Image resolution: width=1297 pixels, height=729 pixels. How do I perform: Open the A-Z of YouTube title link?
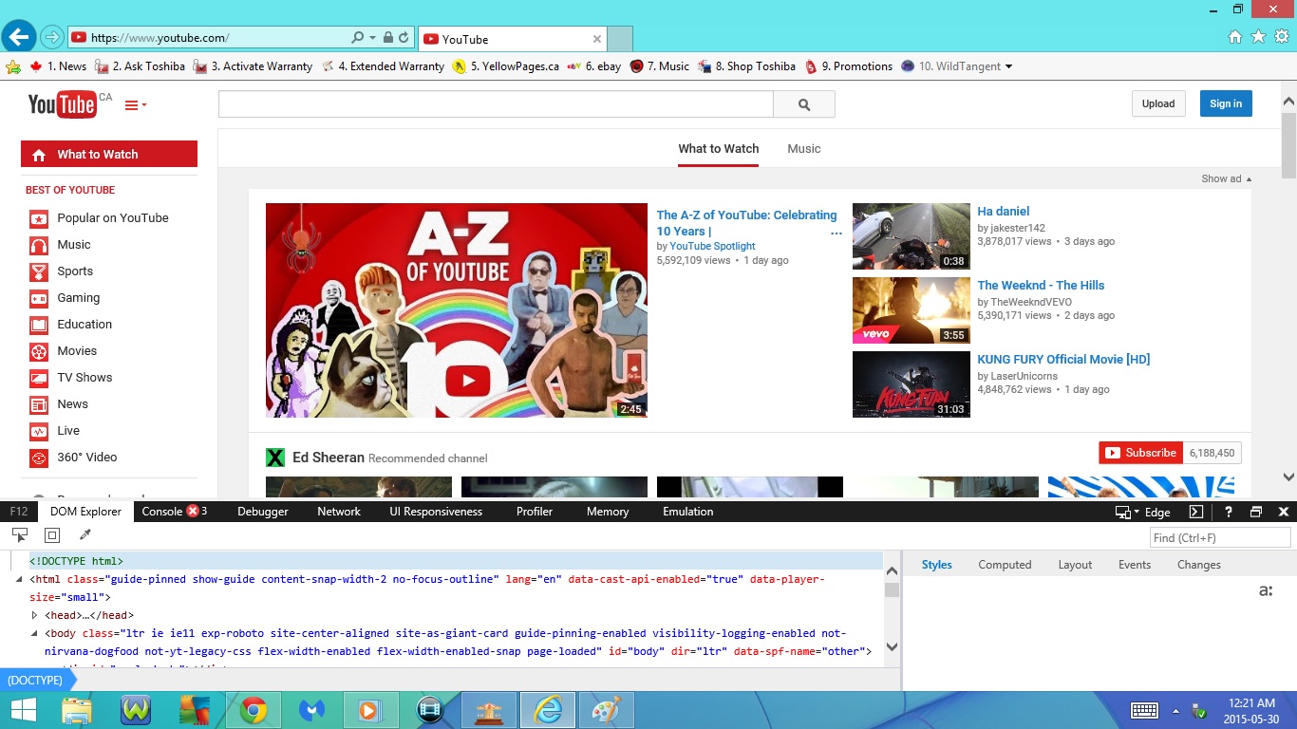coord(746,223)
